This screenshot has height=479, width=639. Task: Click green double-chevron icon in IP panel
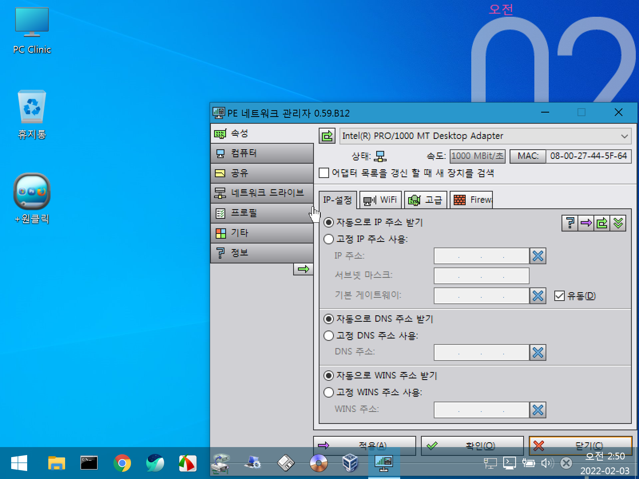618,223
